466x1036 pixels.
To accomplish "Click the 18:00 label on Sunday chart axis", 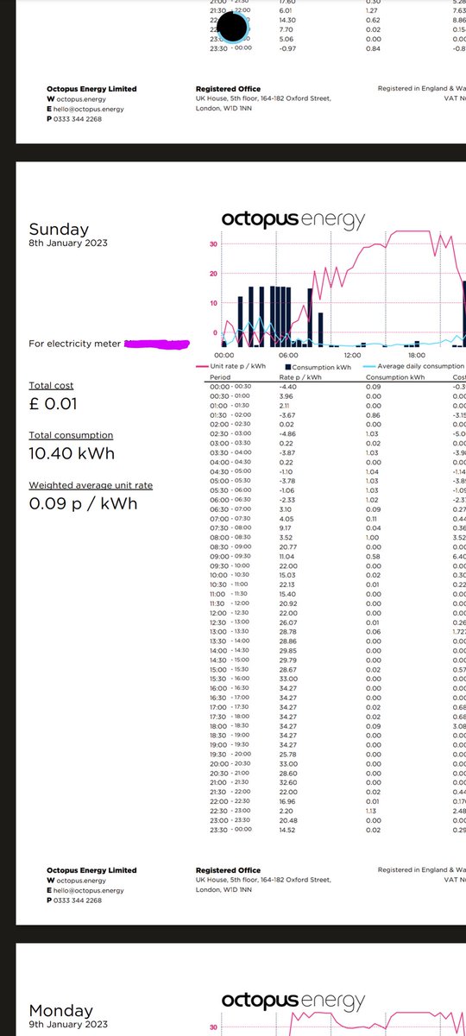I will pos(416,355).
